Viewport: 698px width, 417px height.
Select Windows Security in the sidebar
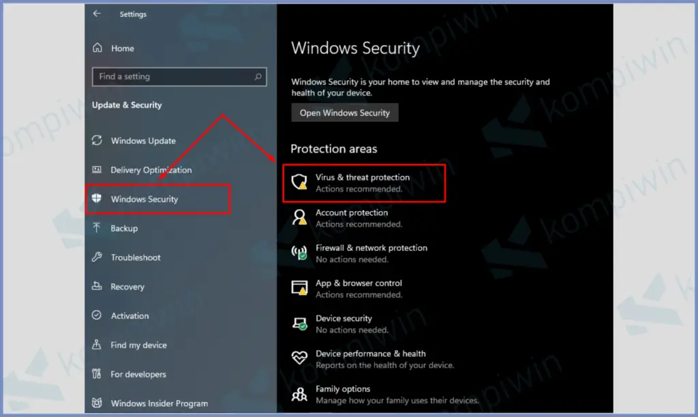pos(145,200)
